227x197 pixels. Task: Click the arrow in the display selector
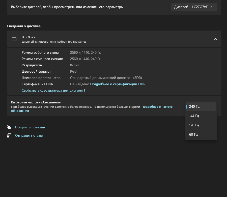tap(212, 7)
